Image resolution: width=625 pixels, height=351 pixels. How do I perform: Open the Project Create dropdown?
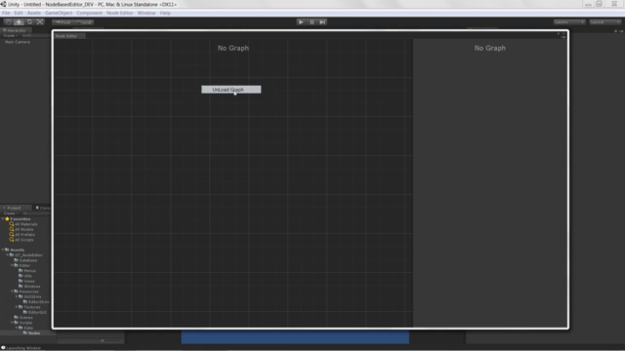click(11, 214)
